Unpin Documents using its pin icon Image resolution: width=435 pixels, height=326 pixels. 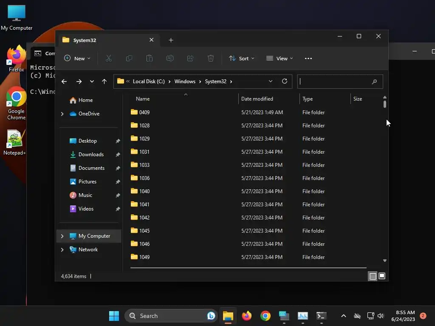pos(118,168)
